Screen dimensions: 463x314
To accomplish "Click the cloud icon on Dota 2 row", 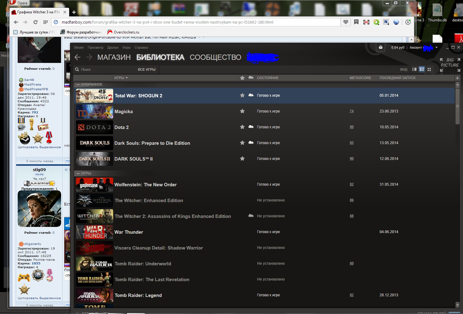I will (251, 127).
